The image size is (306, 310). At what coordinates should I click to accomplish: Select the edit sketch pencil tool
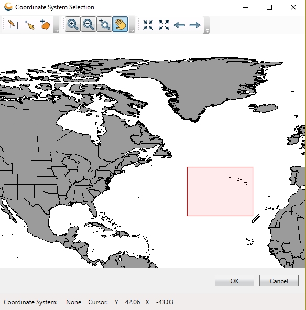click(x=13, y=25)
